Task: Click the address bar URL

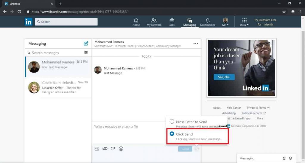Action: coord(80,12)
